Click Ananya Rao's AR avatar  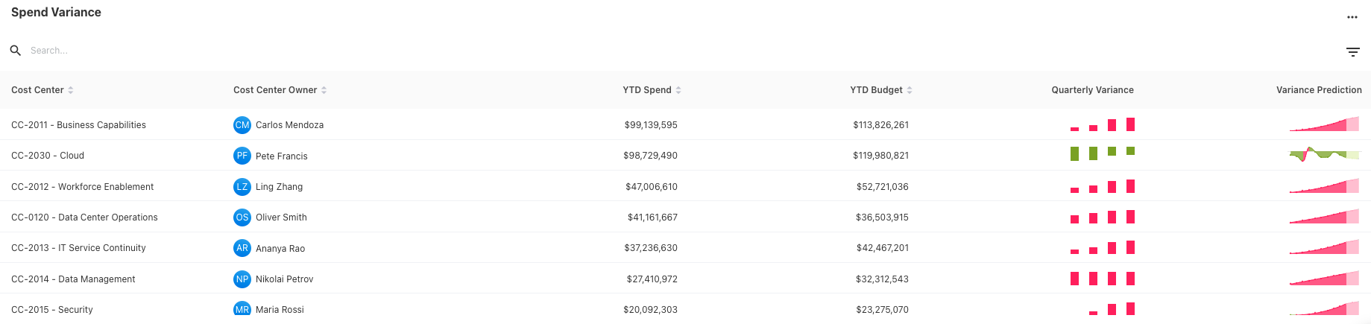click(242, 248)
